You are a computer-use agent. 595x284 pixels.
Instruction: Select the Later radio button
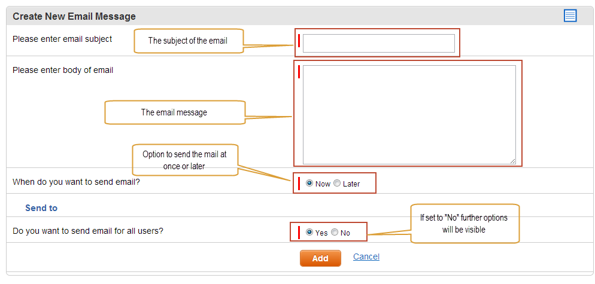337,183
